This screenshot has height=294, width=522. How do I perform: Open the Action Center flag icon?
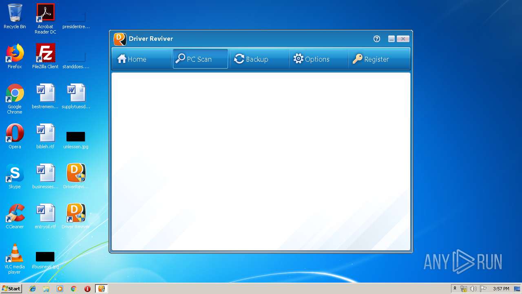click(483, 289)
